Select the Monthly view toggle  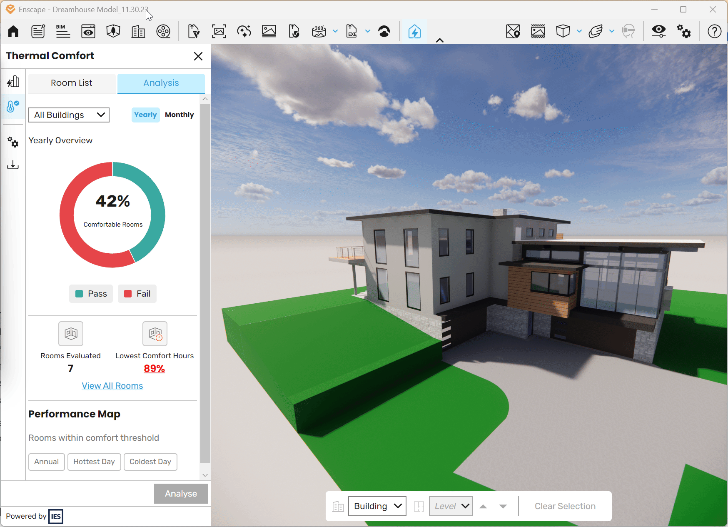pos(180,115)
